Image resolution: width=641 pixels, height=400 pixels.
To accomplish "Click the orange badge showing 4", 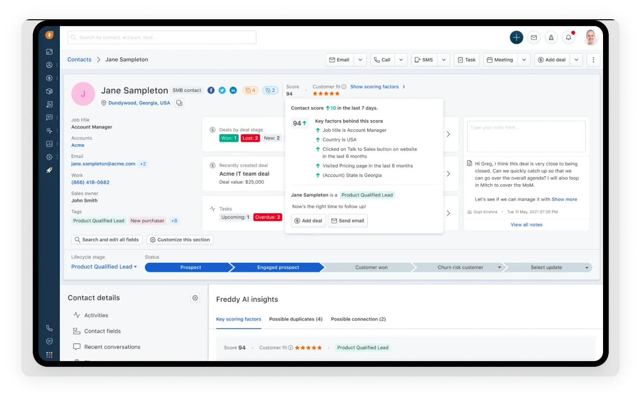I will point(251,90).
